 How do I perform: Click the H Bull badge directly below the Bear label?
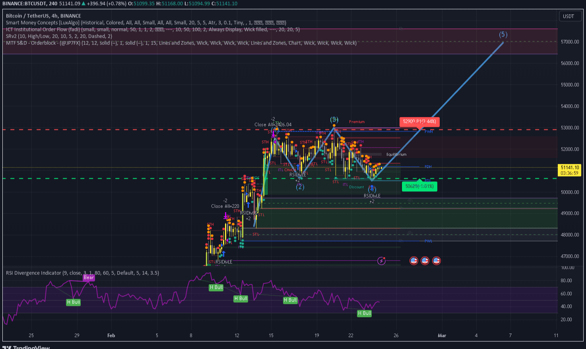(73, 302)
